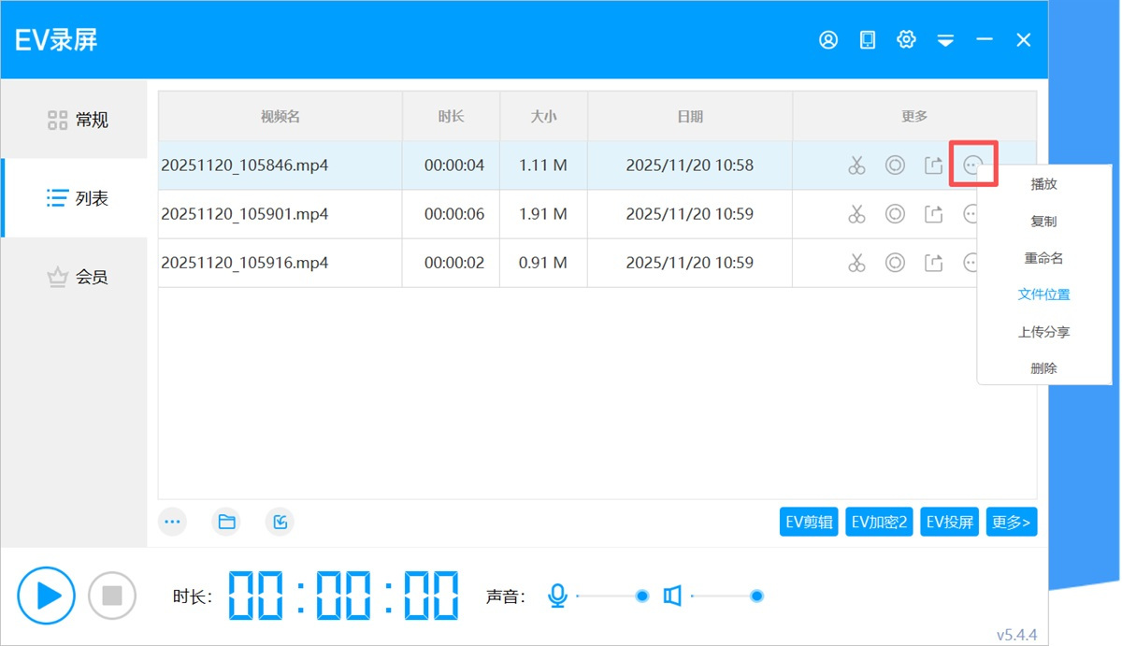Click scissors icon for 20251120_105846.mp4

[856, 165]
